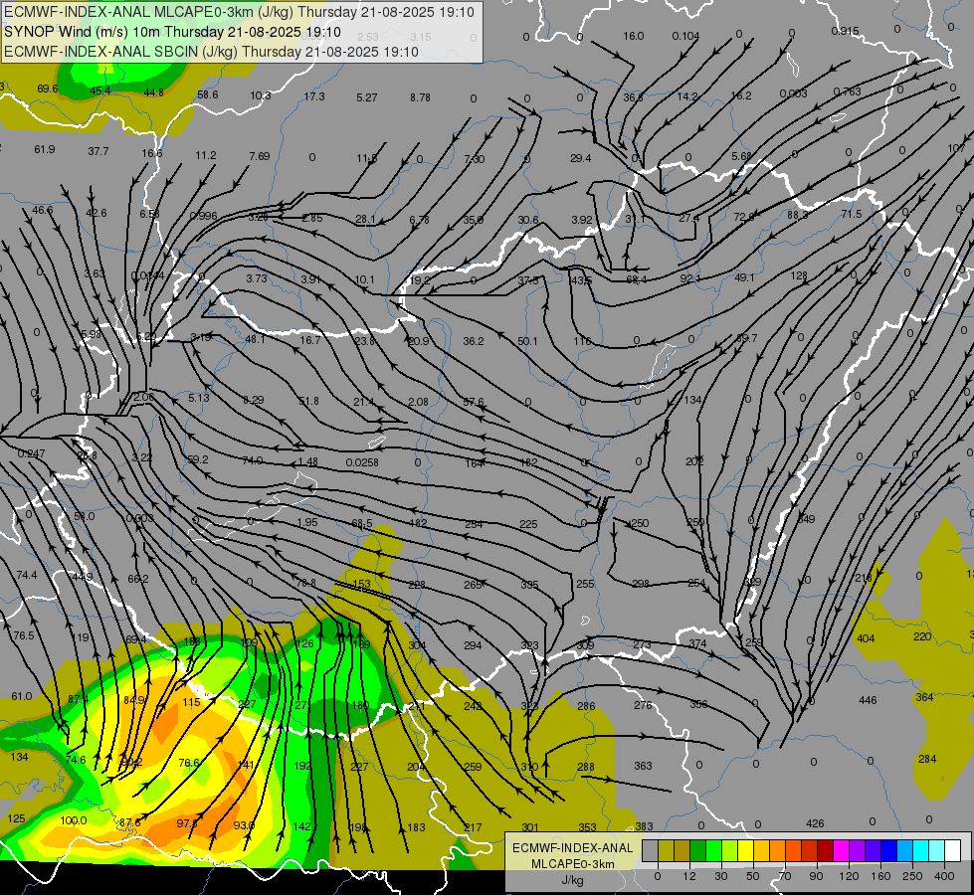Click the map value 100.0
The width and height of the screenshot is (974, 895).
[74, 820]
